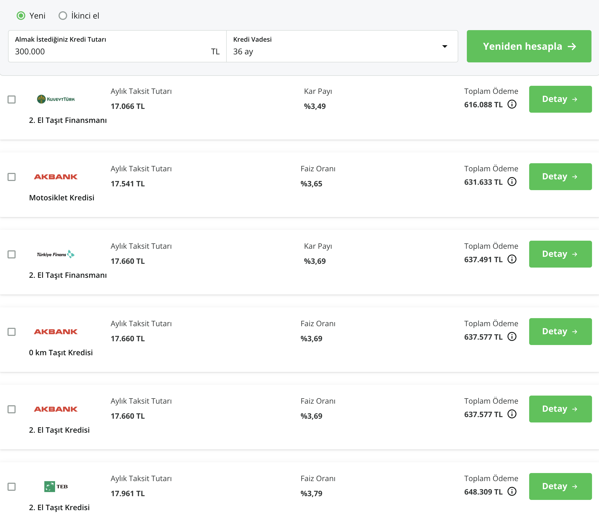Open the Kredi Vadesi dropdown
This screenshot has height=526, width=599.
(x=342, y=46)
